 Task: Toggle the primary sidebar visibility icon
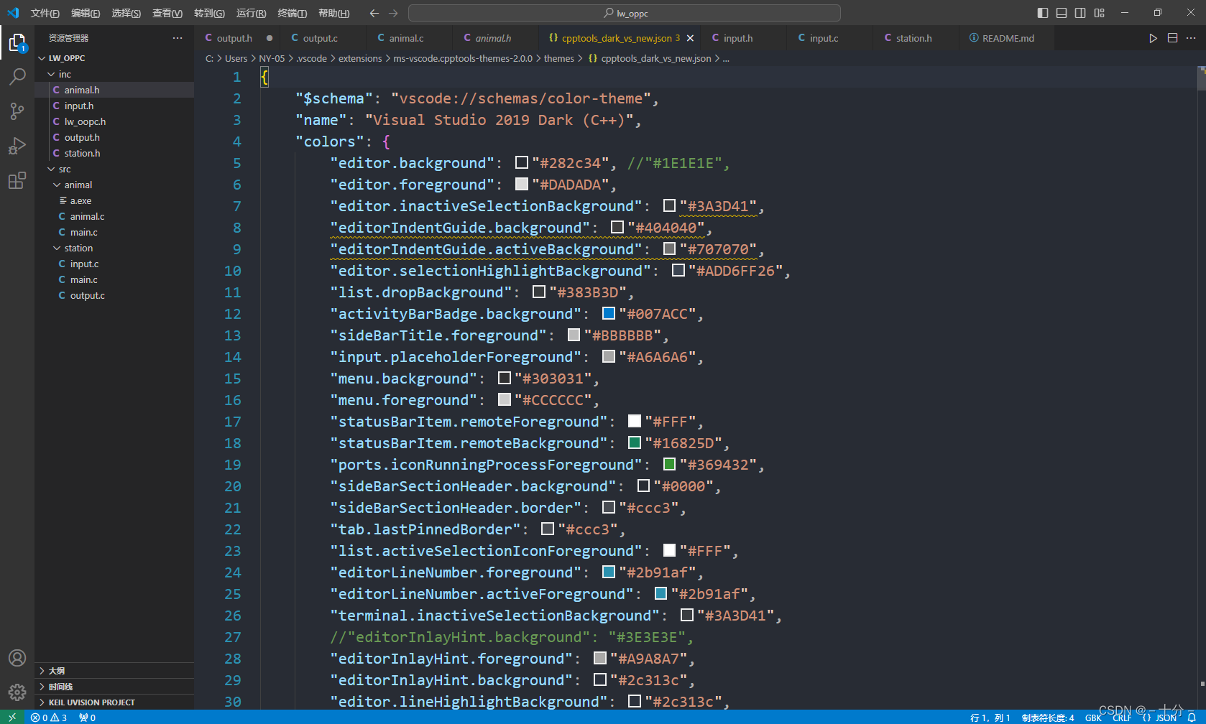1042,12
